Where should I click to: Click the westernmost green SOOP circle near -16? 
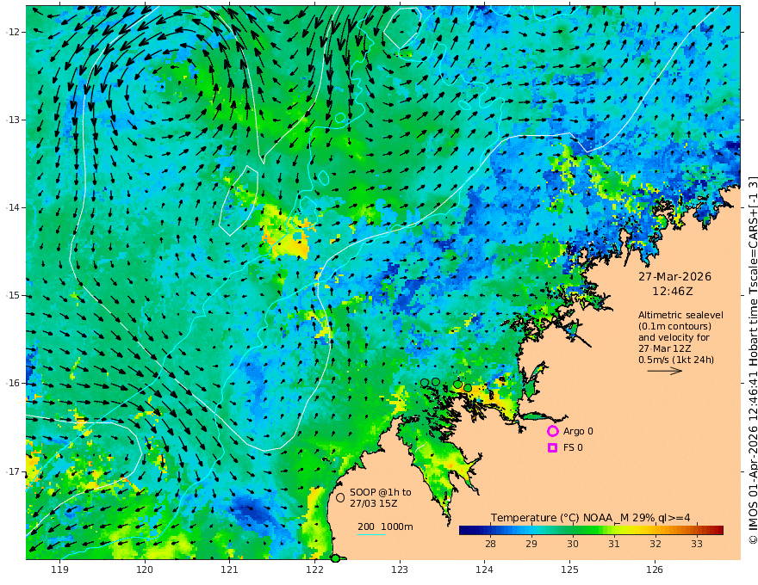(425, 383)
